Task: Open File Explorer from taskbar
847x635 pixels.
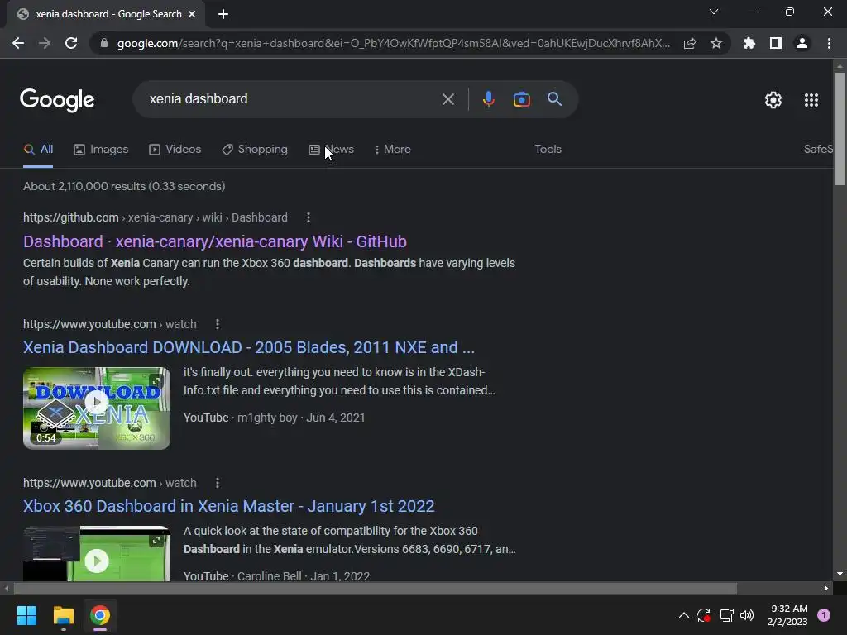Action: pos(63,615)
